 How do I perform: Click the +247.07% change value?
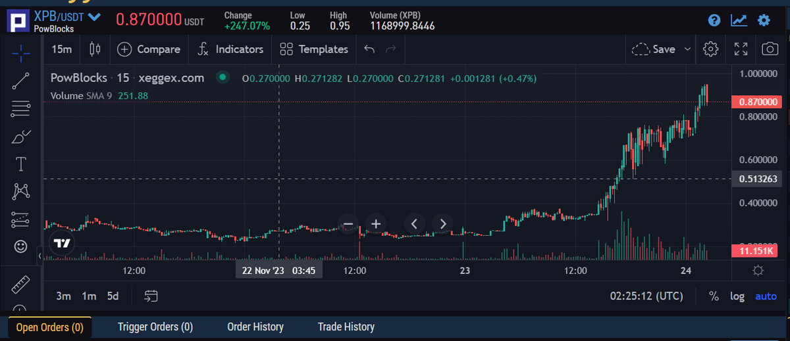(x=247, y=26)
